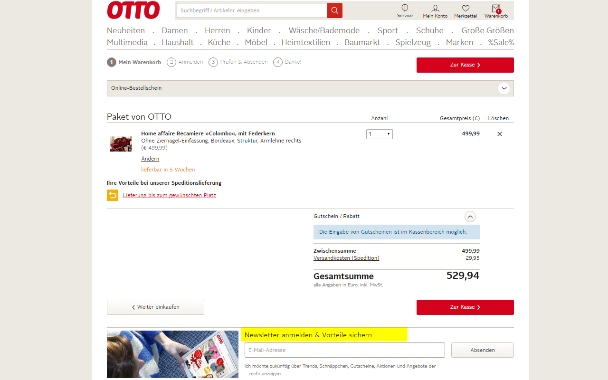The image size is (608, 380).
Task: Click 'lieferbar in 5 Wochen' text
Action: click(x=168, y=170)
